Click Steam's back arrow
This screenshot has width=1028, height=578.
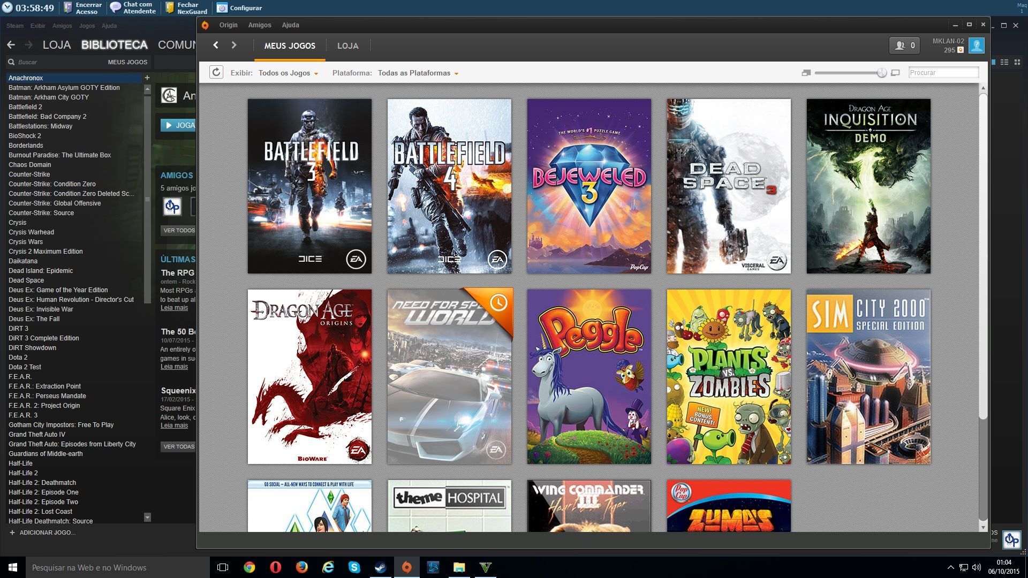[11, 45]
